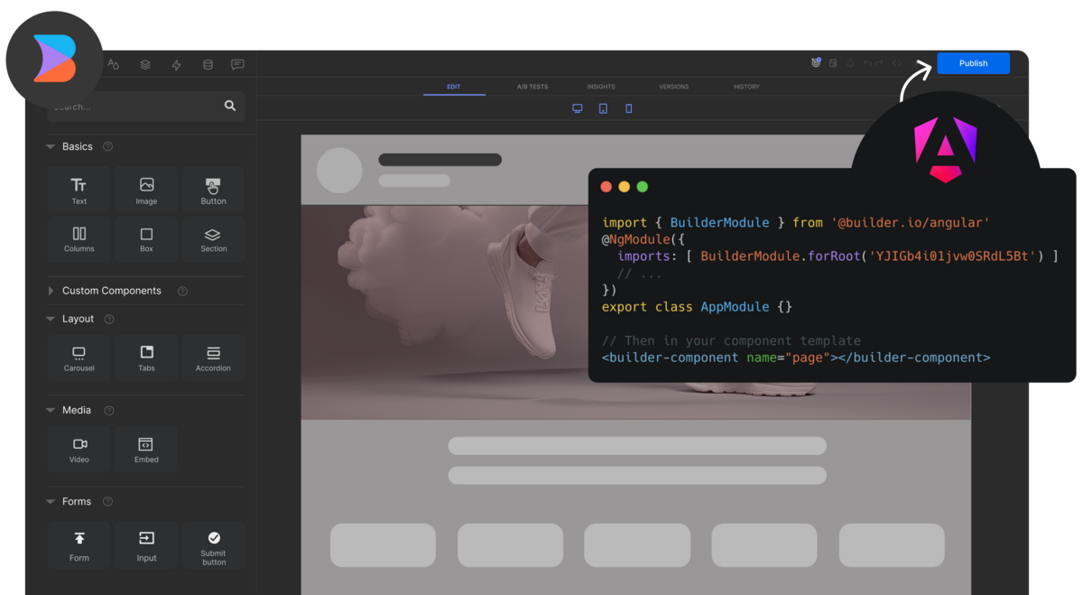Screen dimensions: 1083x595
Task: Collapse the Forms section
Action: click(x=51, y=501)
